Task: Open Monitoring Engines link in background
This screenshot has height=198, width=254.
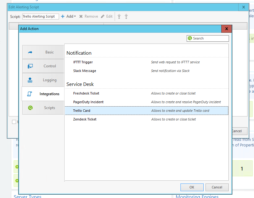Action: [x=197, y=196]
